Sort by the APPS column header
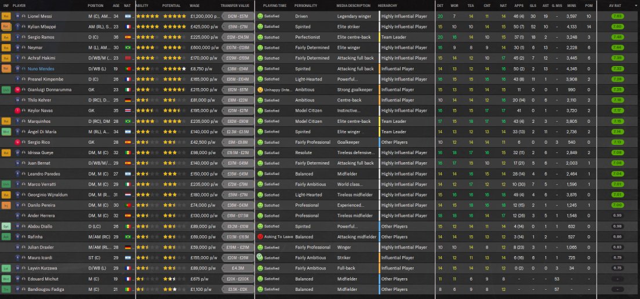The image size is (640, 299). coord(519,6)
